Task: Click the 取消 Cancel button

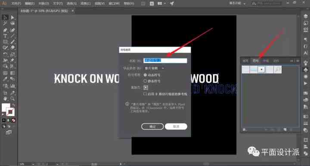Action: [176, 127]
